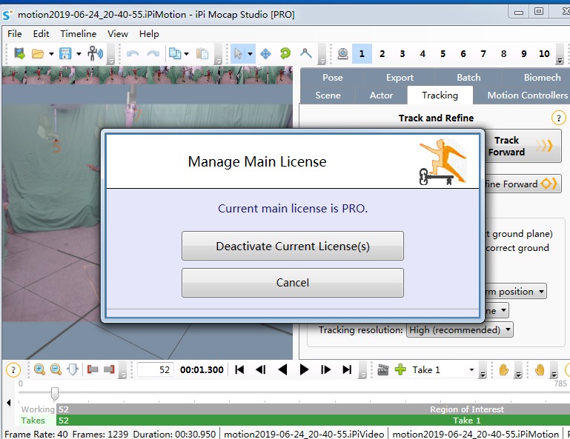Redo the last undone action
Viewport: 570px width, 439px height.
tap(153, 54)
